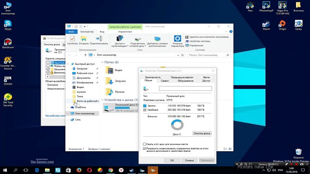Open Nox desktop shortcut
Viewport: 310px width, 174px height.
[x=250, y=7]
